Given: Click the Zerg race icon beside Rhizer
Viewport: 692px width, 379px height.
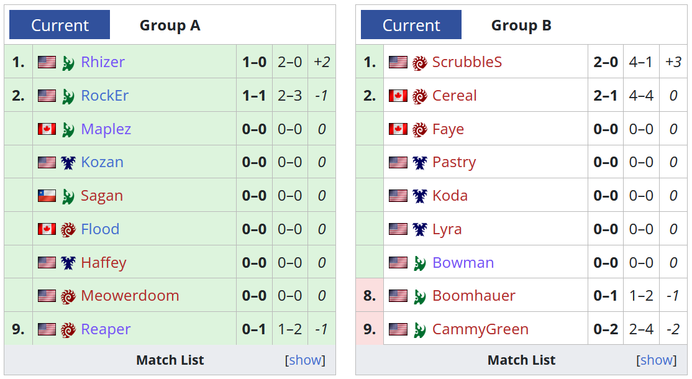Looking at the screenshot, I should 68,63.
